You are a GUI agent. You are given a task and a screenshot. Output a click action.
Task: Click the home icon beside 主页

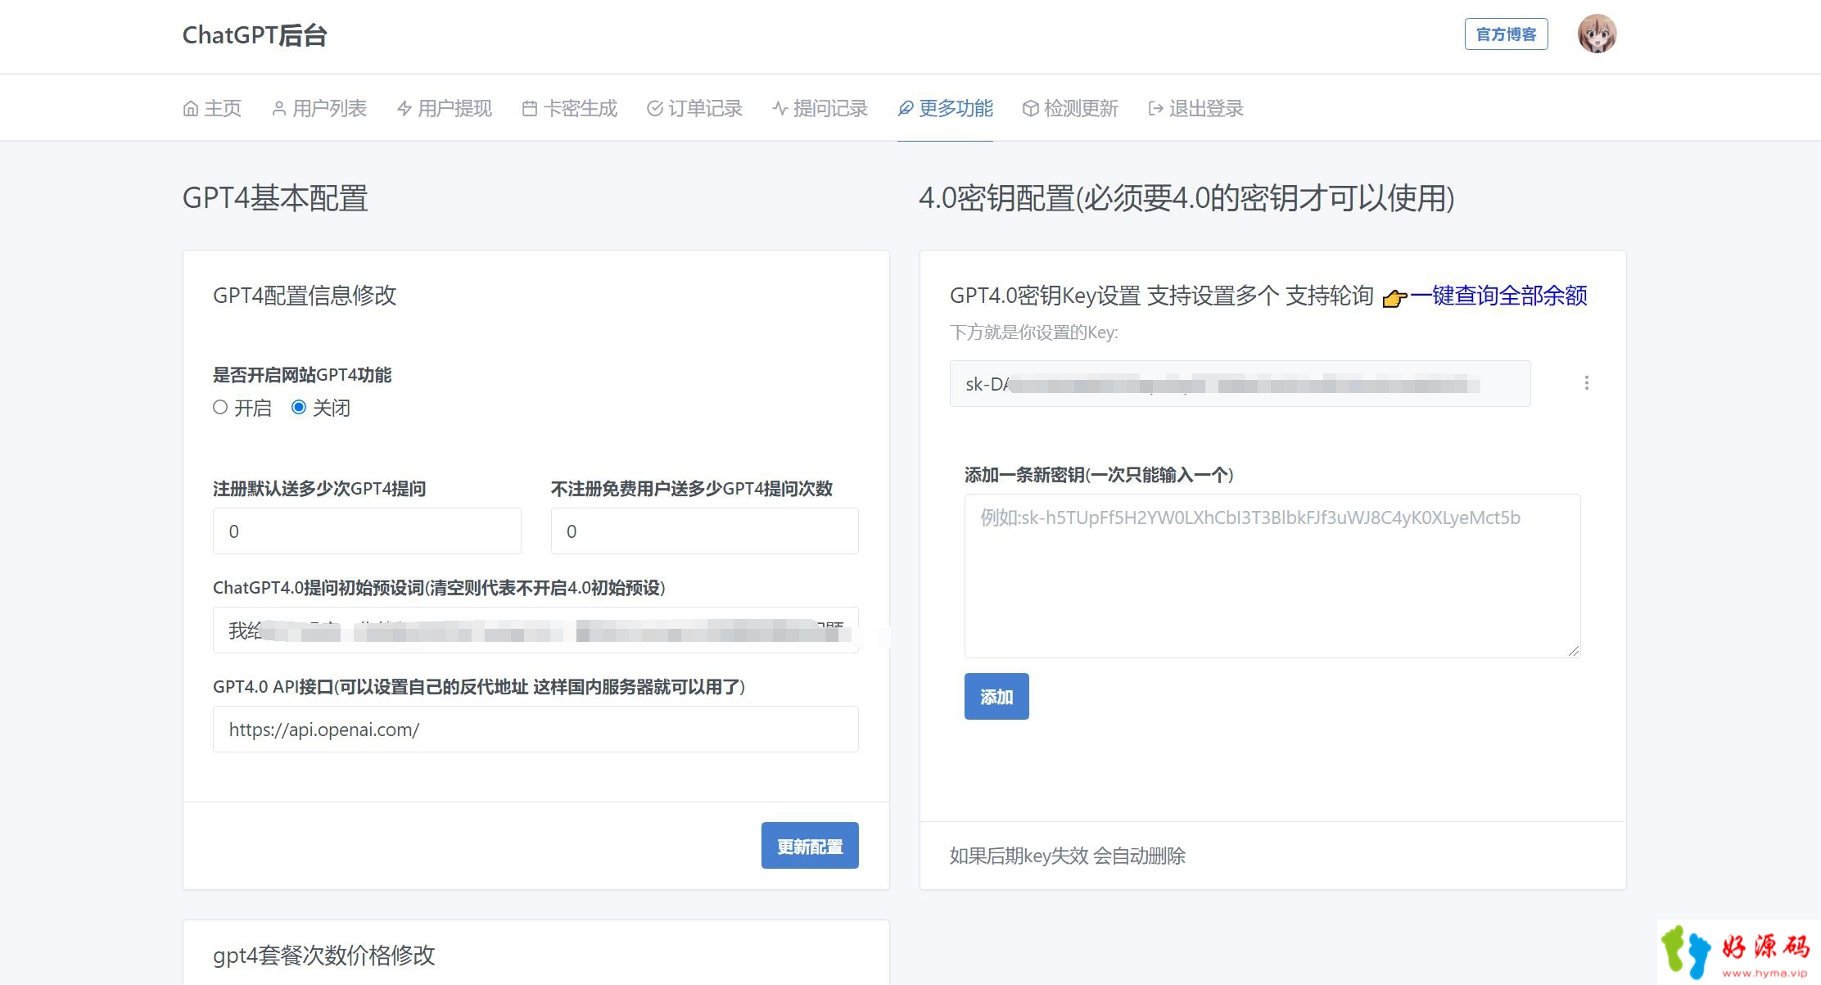[190, 108]
